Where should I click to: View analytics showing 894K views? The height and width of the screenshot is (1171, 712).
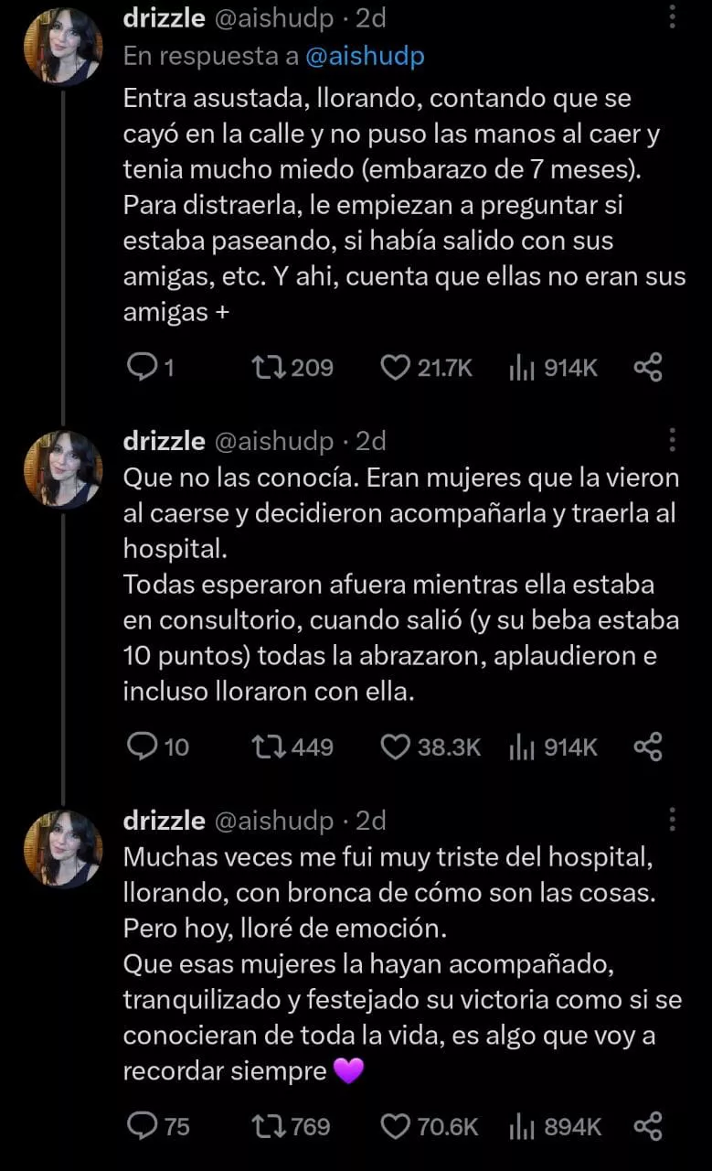[555, 1126]
